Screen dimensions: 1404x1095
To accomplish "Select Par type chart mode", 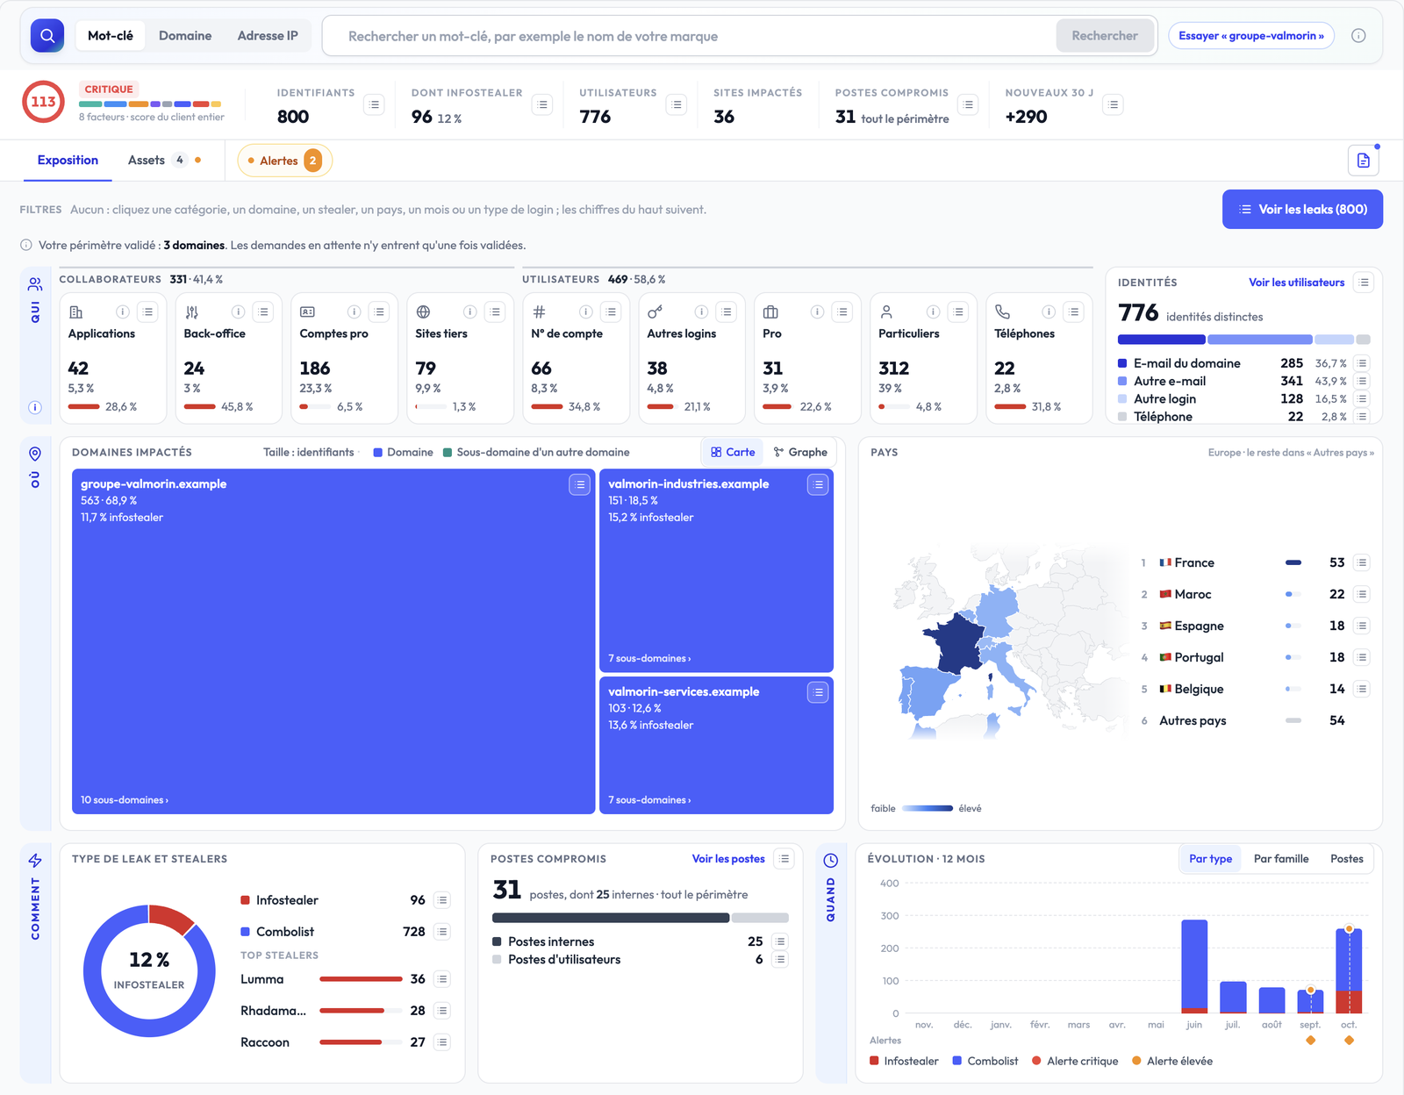I will [1210, 859].
